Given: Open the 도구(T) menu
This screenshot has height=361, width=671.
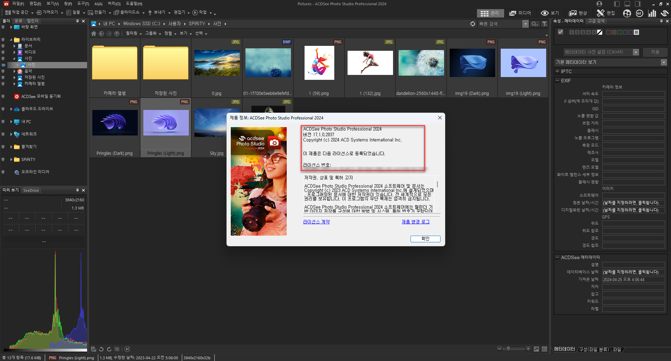Looking at the screenshot, I should (83, 4).
